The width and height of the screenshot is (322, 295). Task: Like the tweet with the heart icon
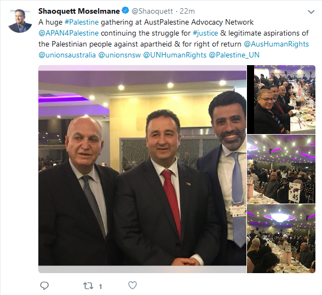pos(133,285)
